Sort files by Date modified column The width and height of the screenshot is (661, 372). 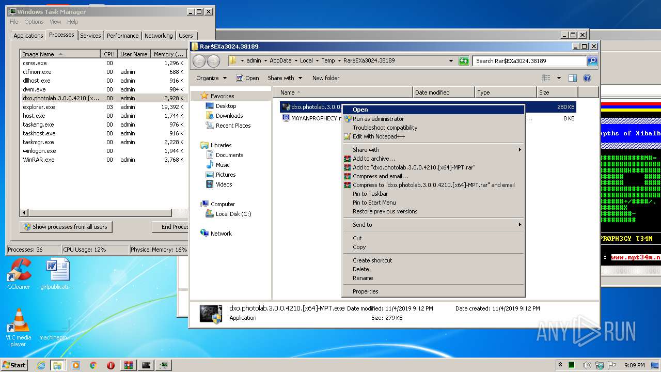[x=444, y=92]
